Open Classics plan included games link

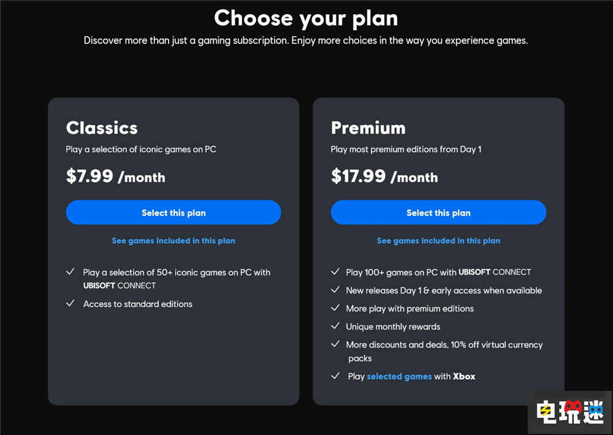coord(173,241)
